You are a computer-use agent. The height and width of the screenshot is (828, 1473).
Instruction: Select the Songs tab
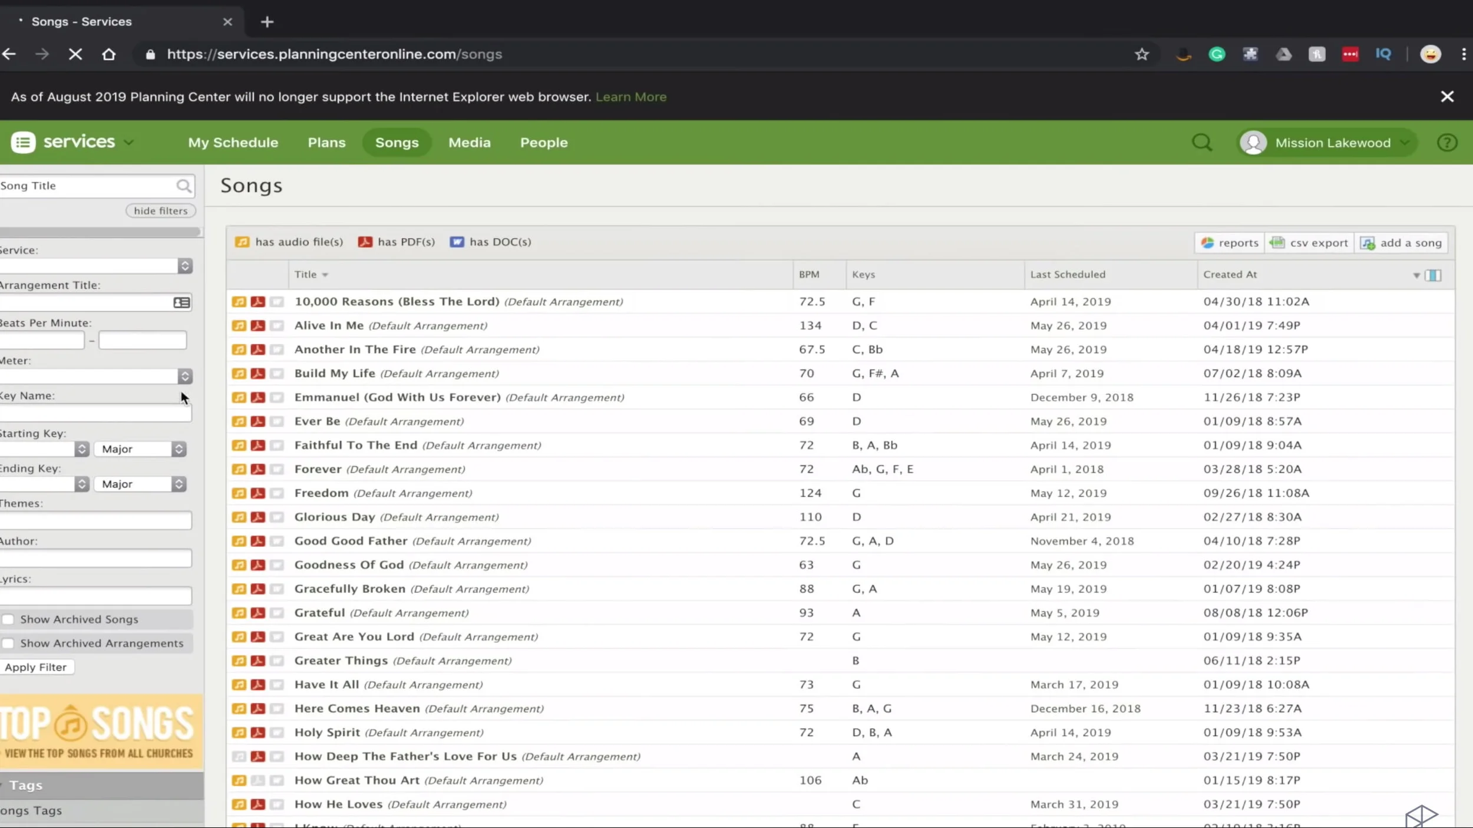[397, 143]
